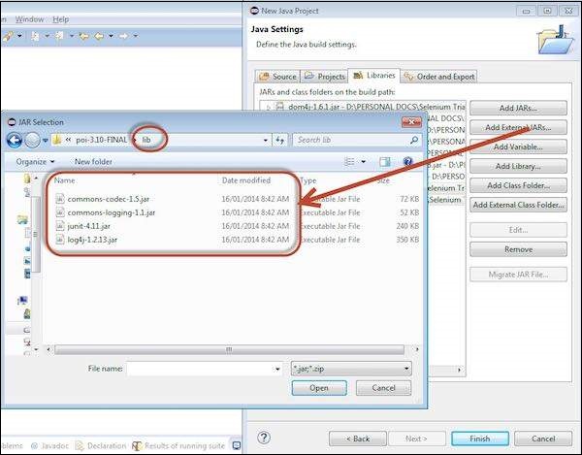The height and width of the screenshot is (455, 582).
Task: Click the Remove button
Action: tap(518, 249)
